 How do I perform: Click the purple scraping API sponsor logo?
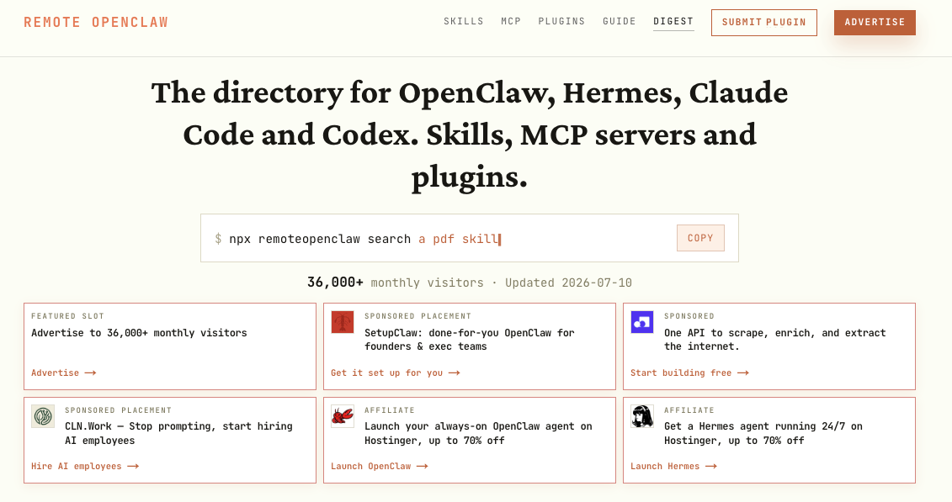641,322
